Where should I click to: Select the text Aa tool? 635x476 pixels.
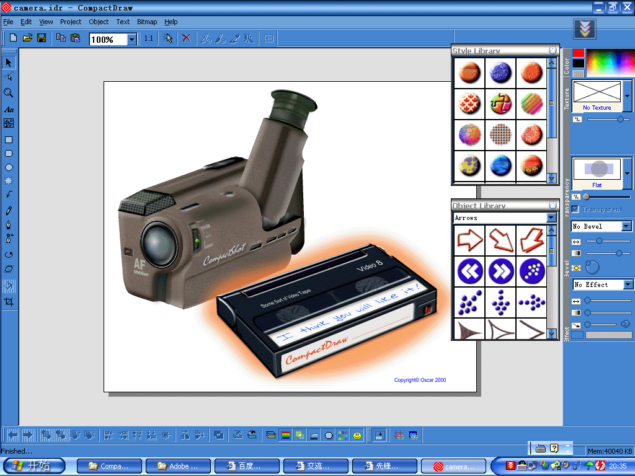(9, 109)
